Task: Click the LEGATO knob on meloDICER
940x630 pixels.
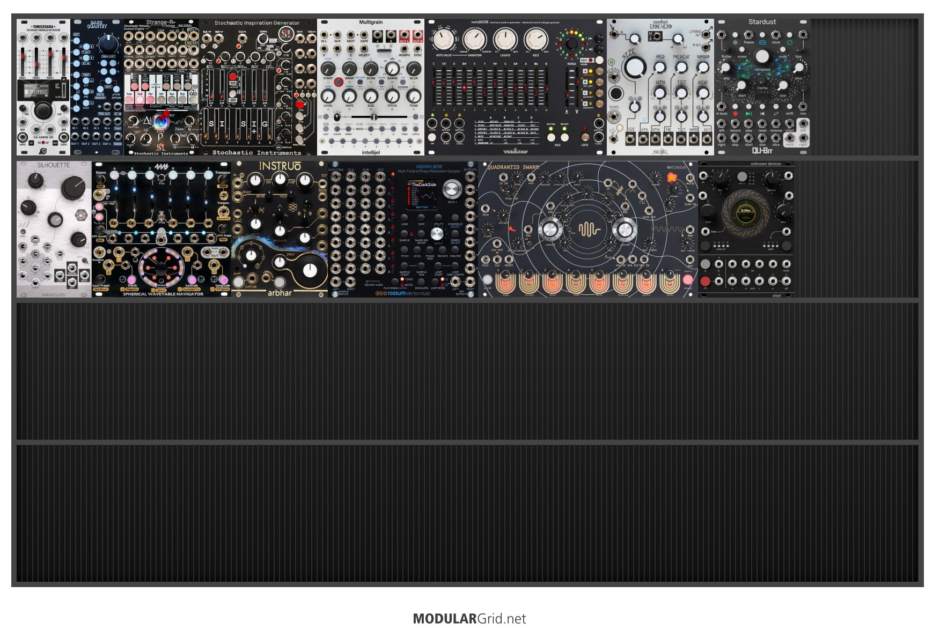Action: (x=505, y=40)
